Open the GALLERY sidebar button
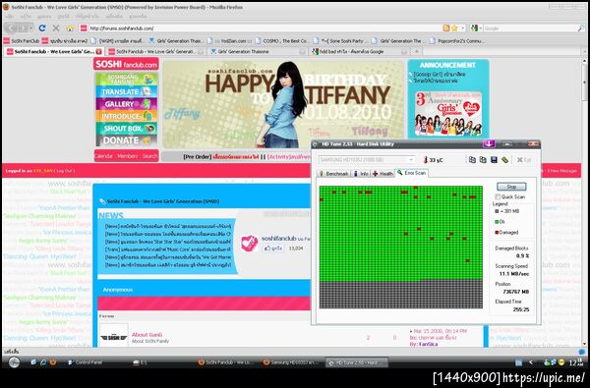The width and height of the screenshot is (590, 388). (127, 104)
